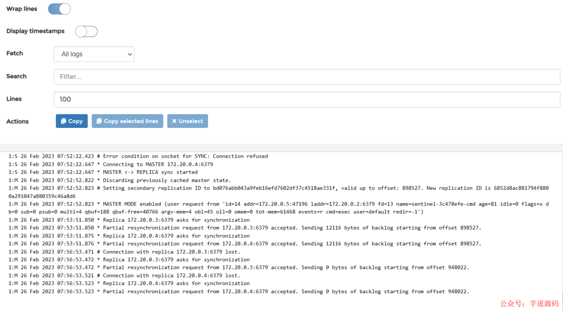The width and height of the screenshot is (563, 311).
Task: Select the 07:53:51.850 replica asks for synchronization line
Action: [129, 220]
